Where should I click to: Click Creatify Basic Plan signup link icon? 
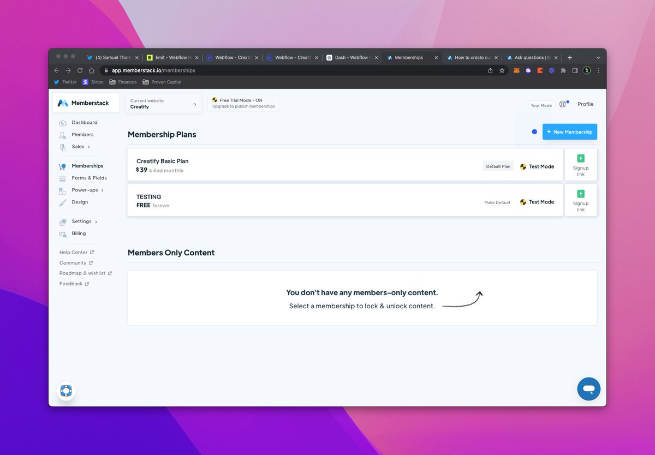pyautogui.click(x=581, y=158)
